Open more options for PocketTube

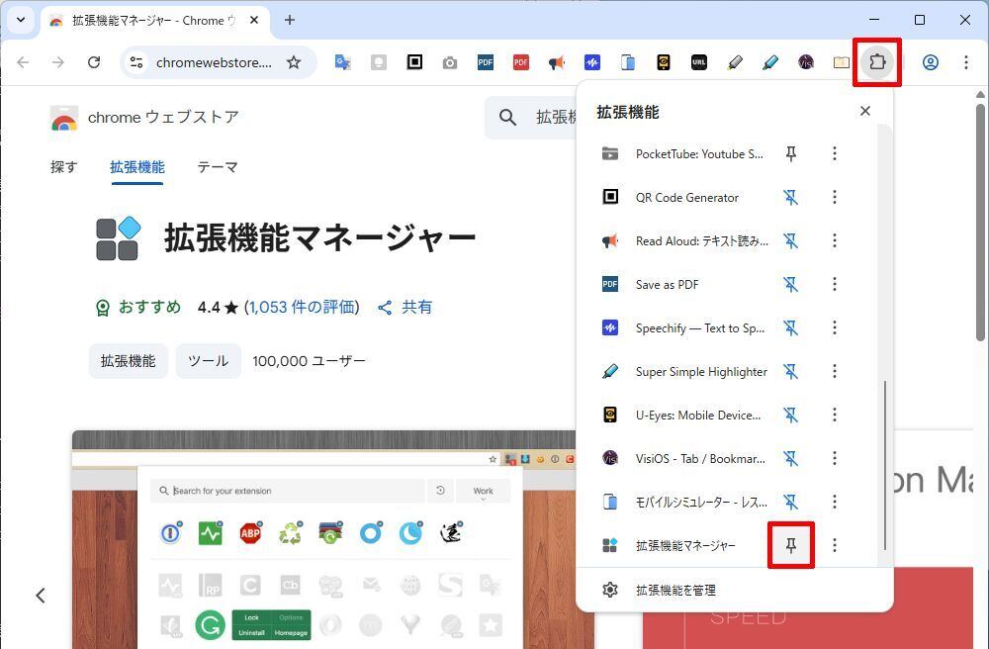(835, 153)
